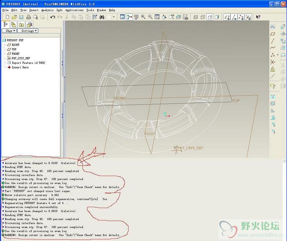Switch display to Hidden Line mode
The width and height of the screenshot is (287, 241).
coord(202,17)
